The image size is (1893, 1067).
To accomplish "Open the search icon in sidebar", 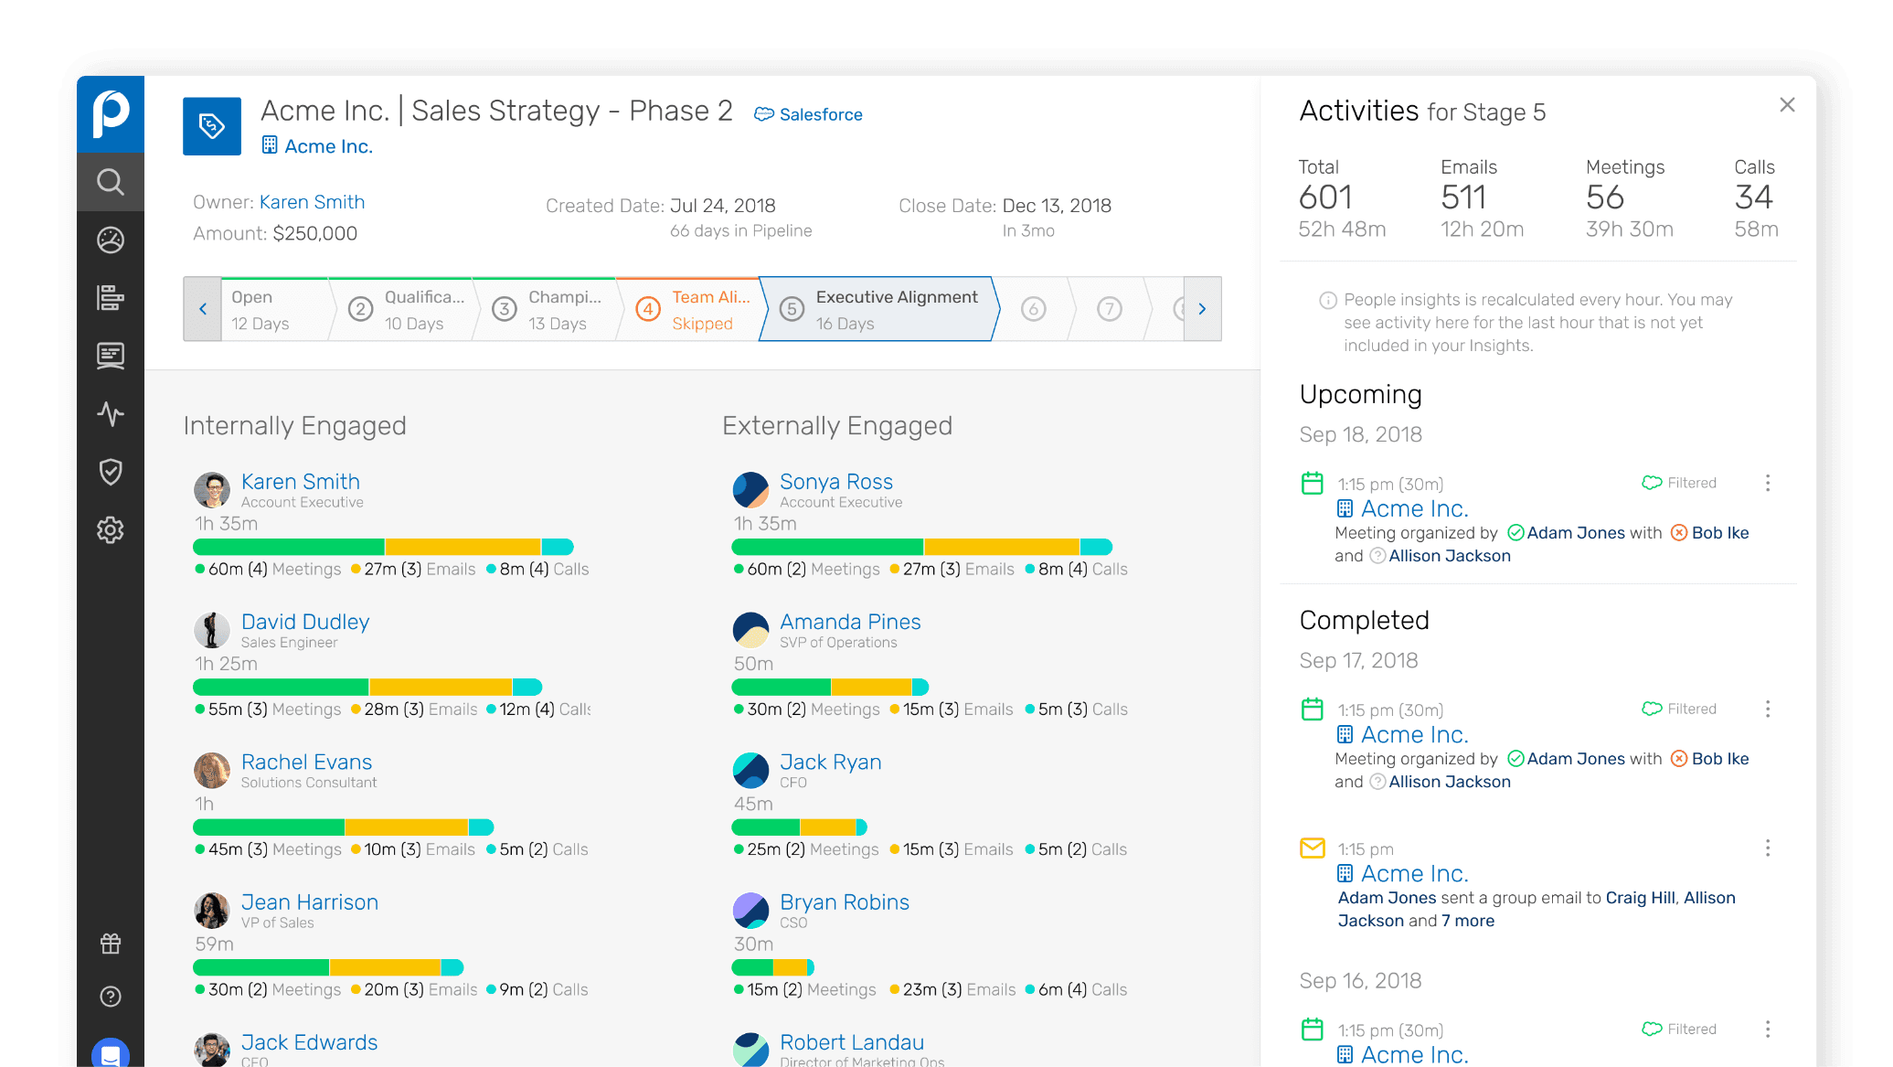I will [x=111, y=182].
